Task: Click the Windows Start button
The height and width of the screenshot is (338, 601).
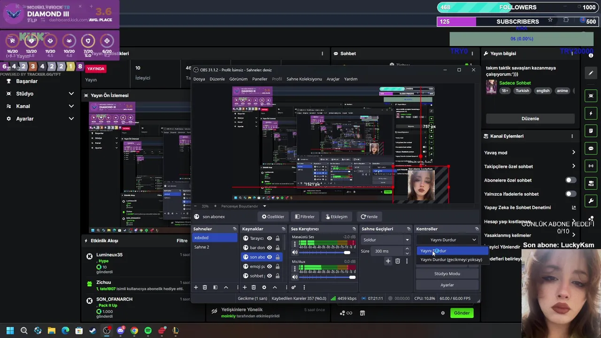Action: point(10,330)
